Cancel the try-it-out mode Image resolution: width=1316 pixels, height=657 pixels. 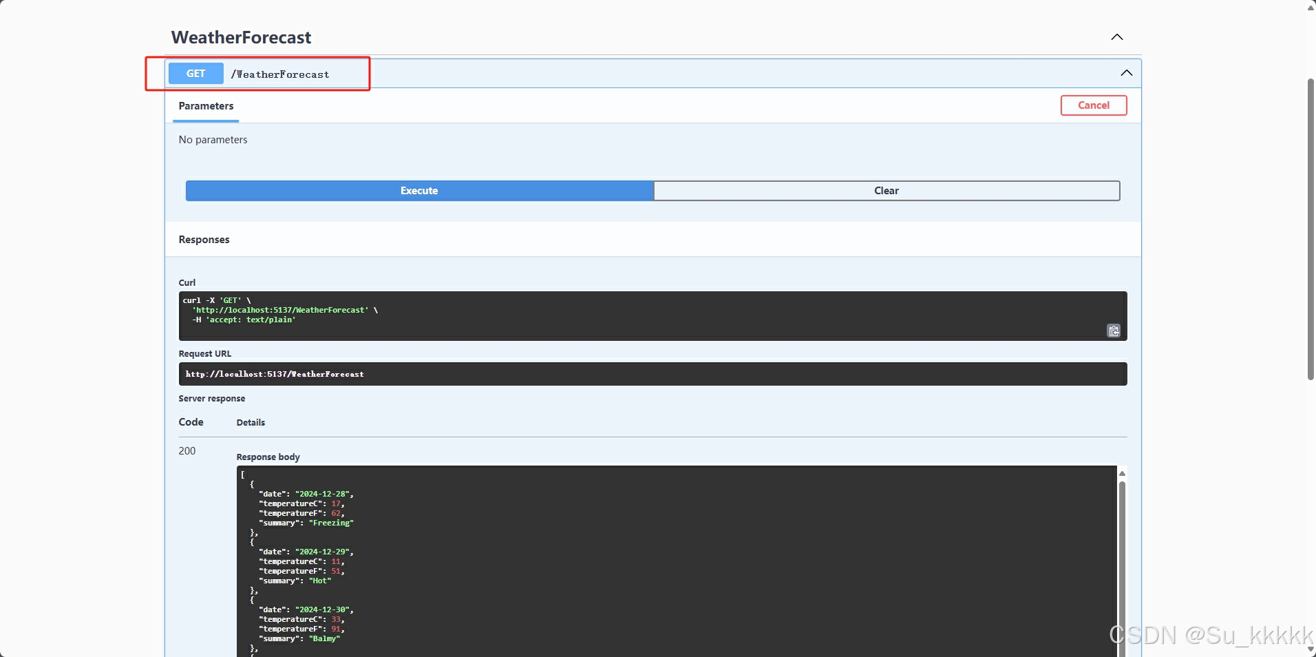(x=1094, y=105)
